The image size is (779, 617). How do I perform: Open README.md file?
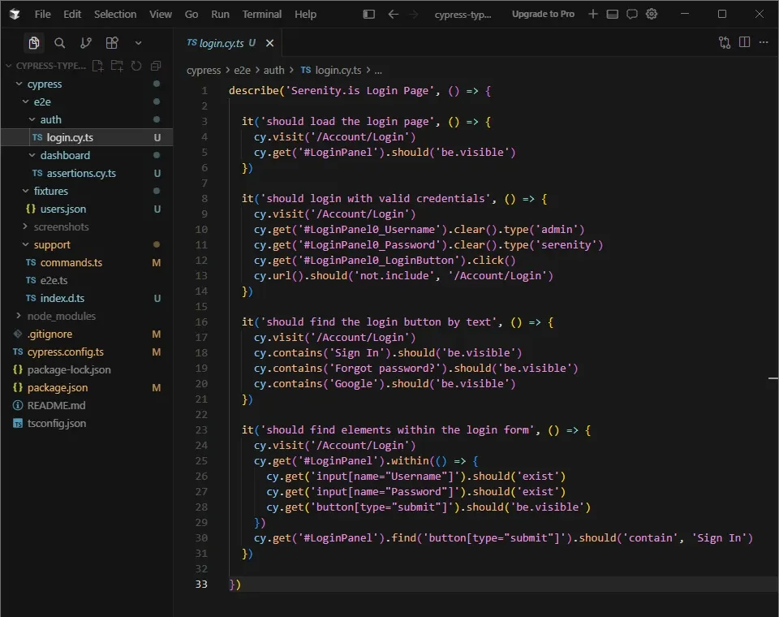coord(87,406)
